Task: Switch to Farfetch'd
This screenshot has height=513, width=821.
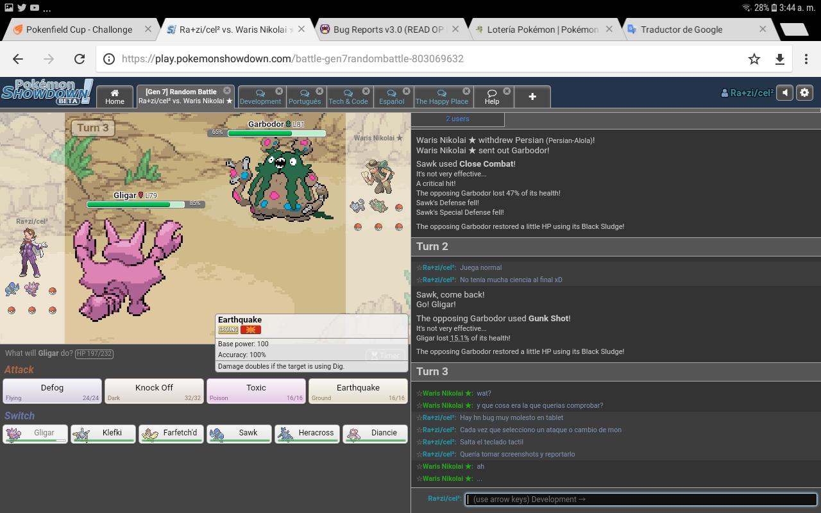Action: [171, 433]
